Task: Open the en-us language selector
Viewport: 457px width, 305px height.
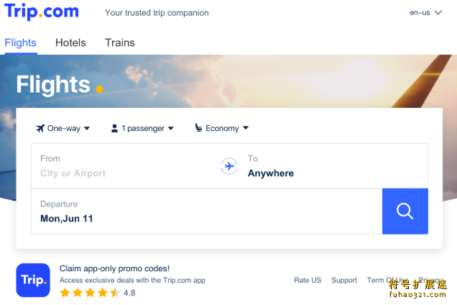Action: coord(426,12)
